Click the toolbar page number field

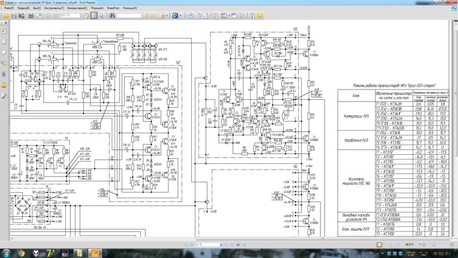pyautogui.click(x=70, y=15)
